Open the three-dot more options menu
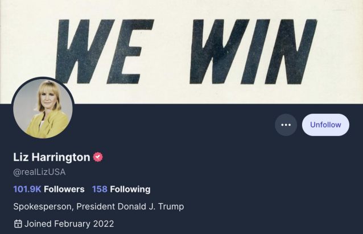 pyautogui.click(x=286, y=125)
